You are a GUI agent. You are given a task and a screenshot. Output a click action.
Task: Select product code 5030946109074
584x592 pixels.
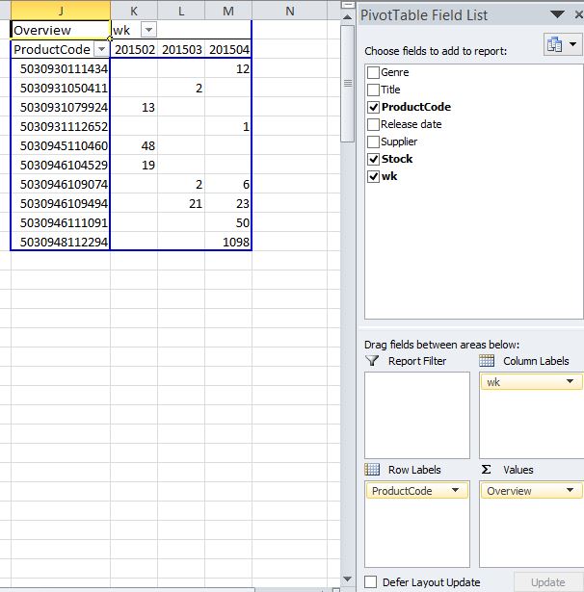[61, 184]
